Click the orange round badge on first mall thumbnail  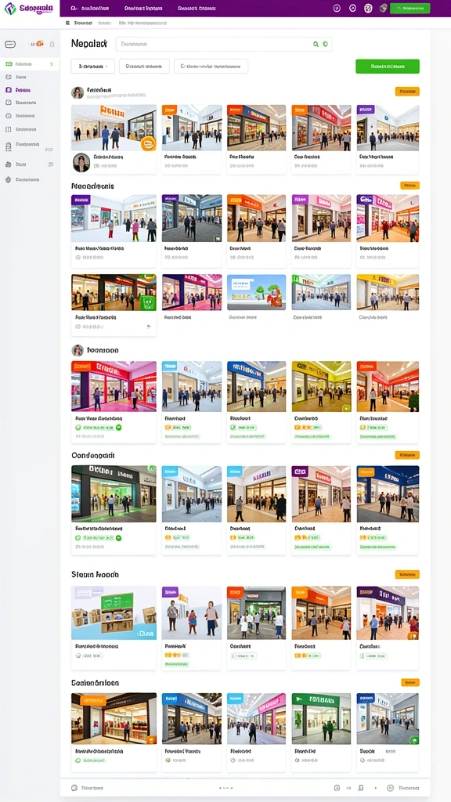pos(148,144)
